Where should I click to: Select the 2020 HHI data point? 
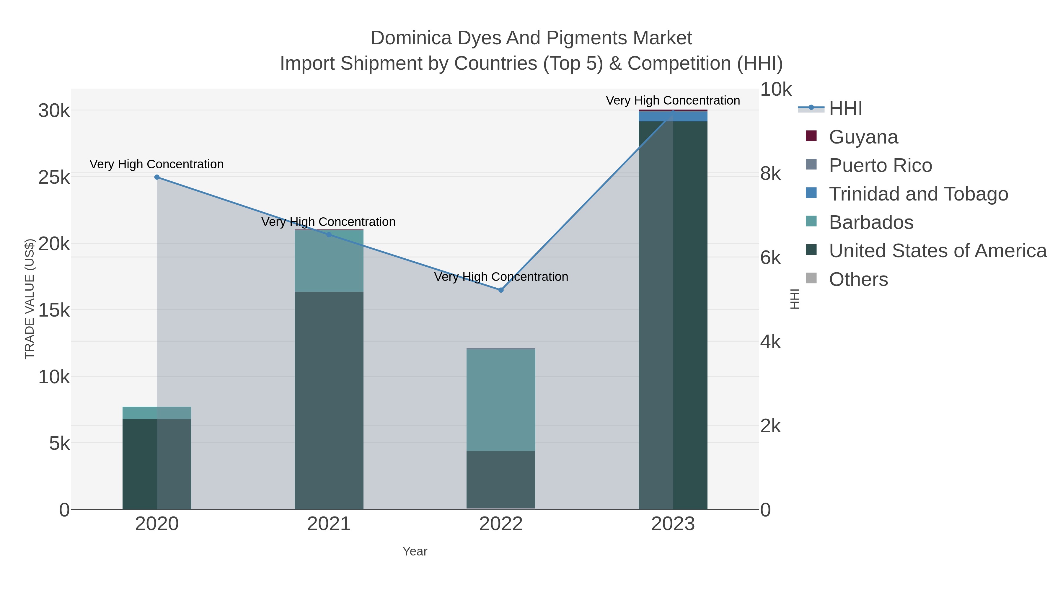pos(157,177)
